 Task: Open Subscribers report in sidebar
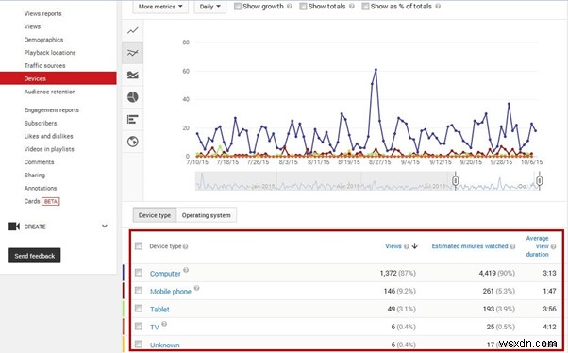tap(41, 123)
